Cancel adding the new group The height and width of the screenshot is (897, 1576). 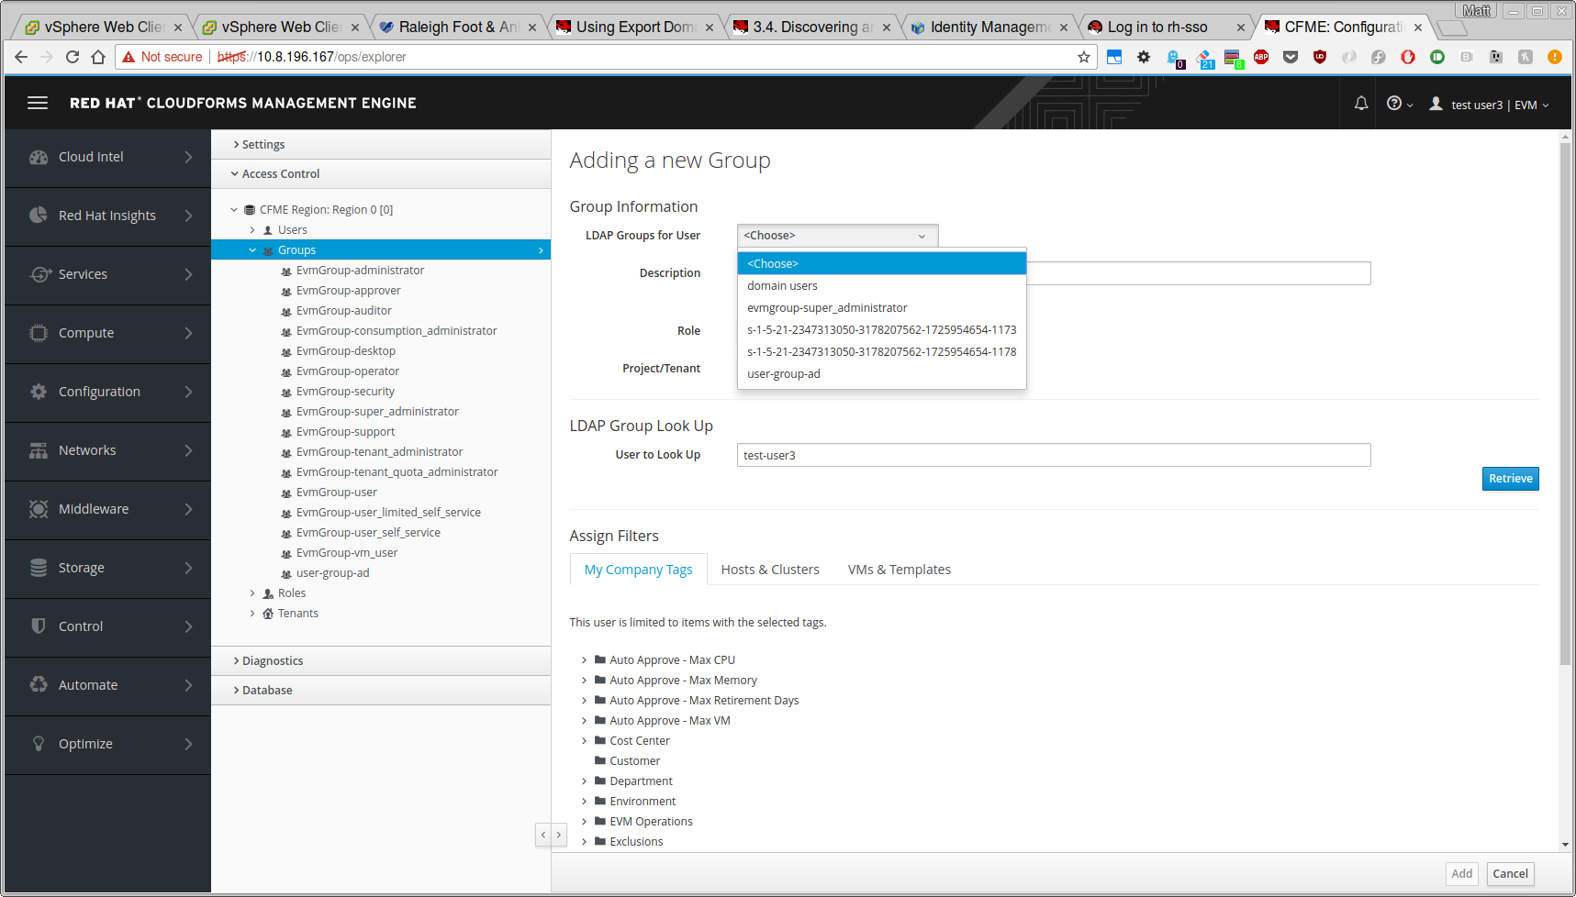click(1510, 874)
